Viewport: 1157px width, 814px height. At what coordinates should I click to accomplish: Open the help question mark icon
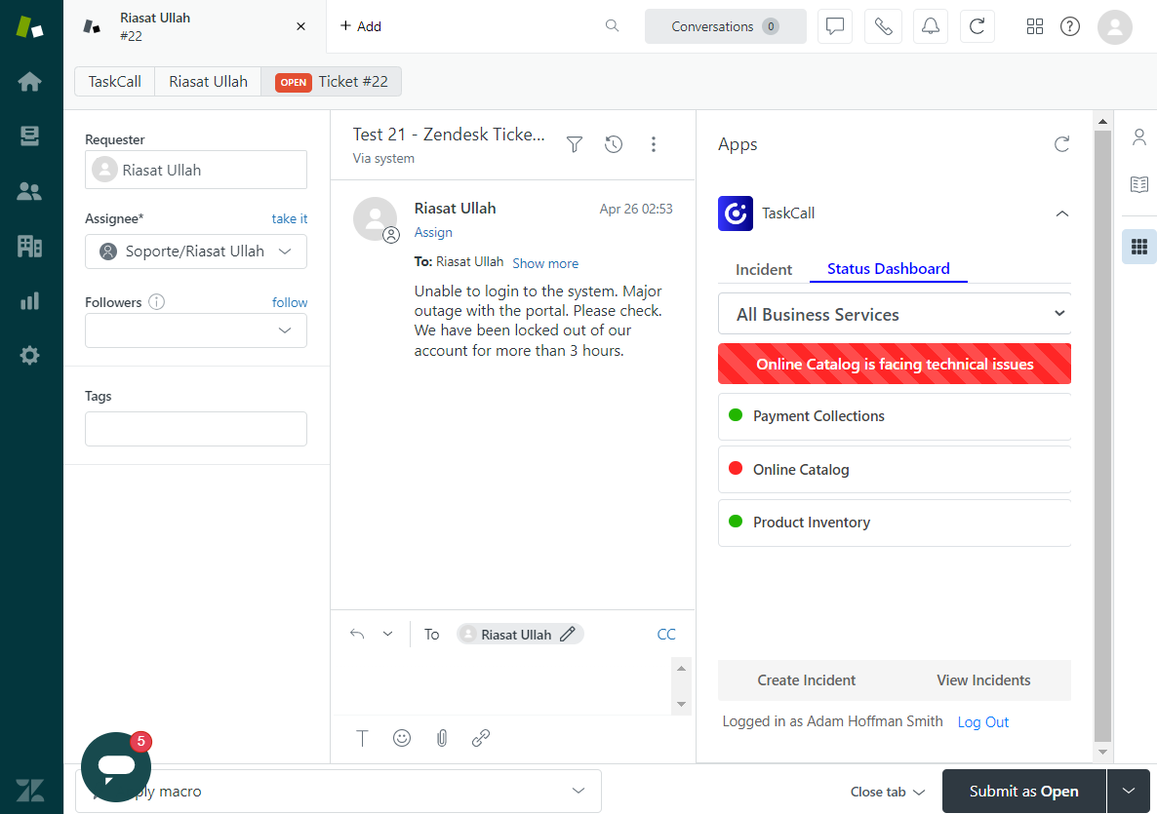1070,26
